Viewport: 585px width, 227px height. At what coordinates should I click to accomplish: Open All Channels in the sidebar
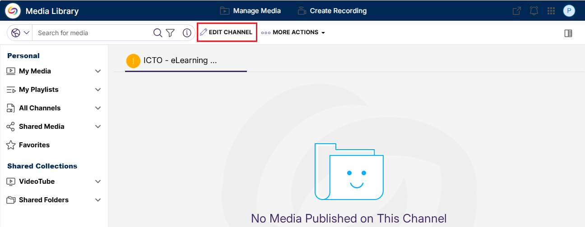click(x=40, y=108)
